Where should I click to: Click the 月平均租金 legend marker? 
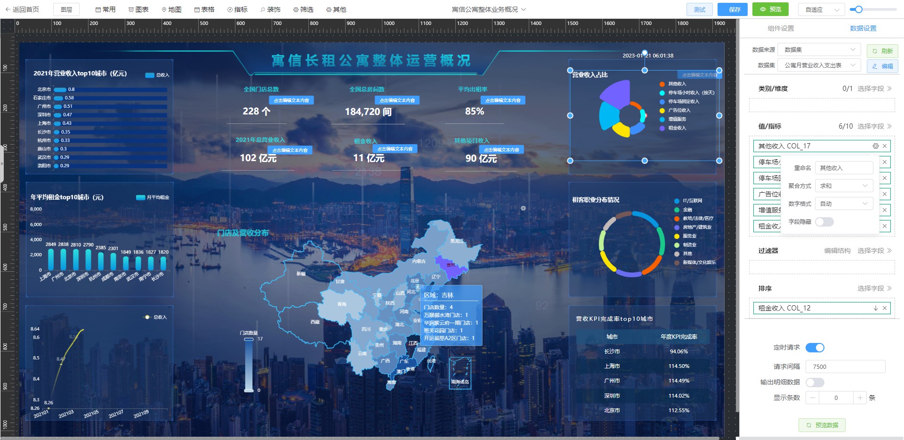140,197
